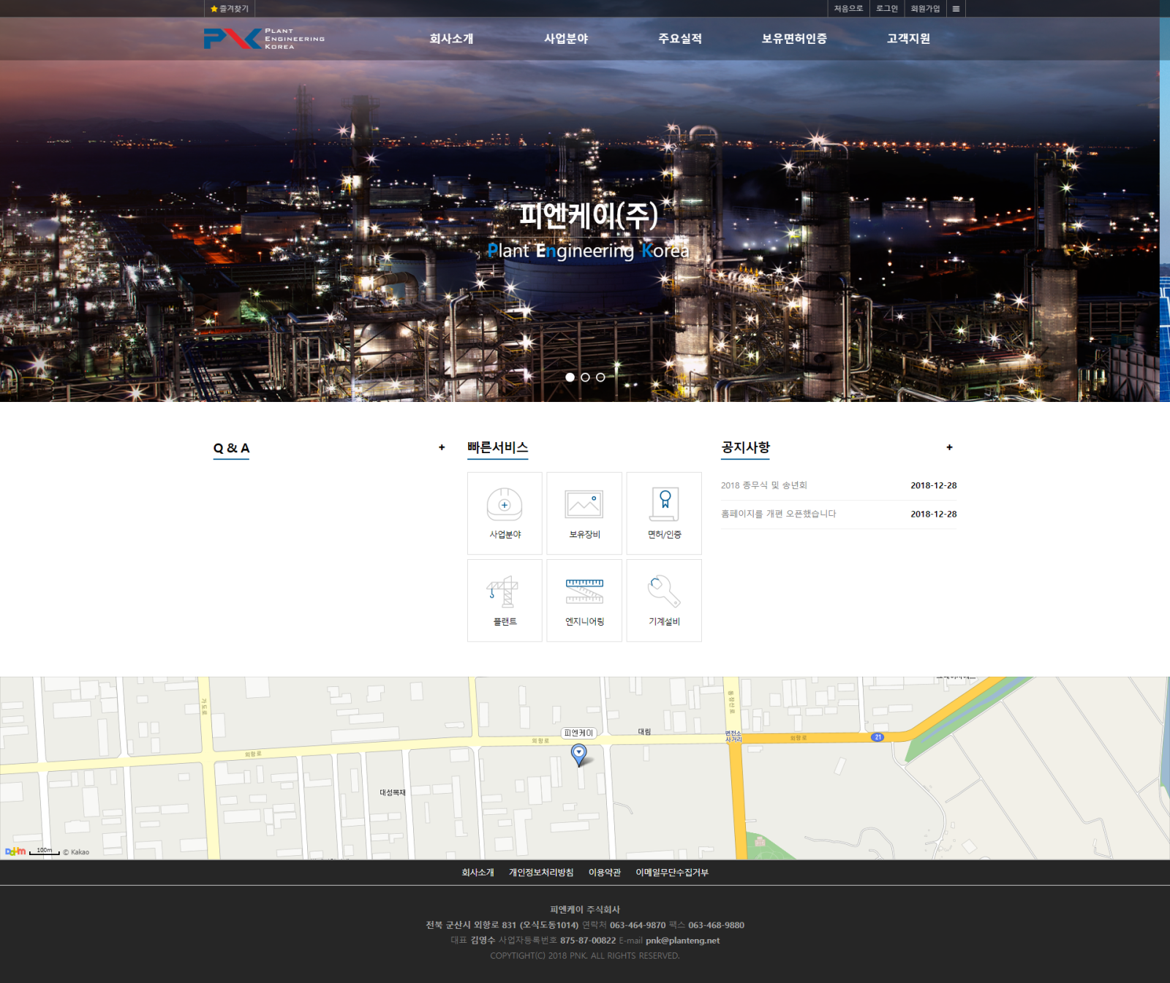Viewport: 1170px width, 983px height.
Task: Open the 엔지니어링 ruler icon
Action: click(584, 591)
